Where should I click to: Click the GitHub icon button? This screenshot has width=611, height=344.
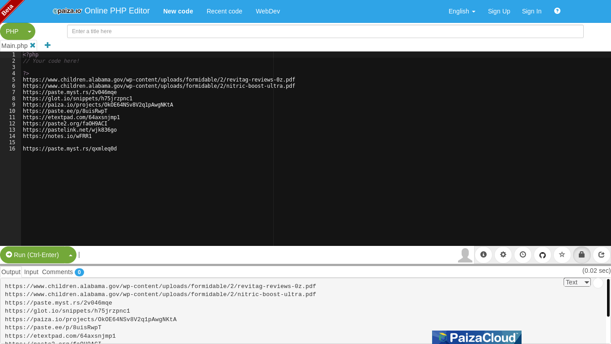click(x=543, y=255)
